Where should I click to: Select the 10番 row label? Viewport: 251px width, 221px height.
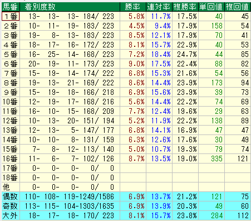click(x=11, y=102)
